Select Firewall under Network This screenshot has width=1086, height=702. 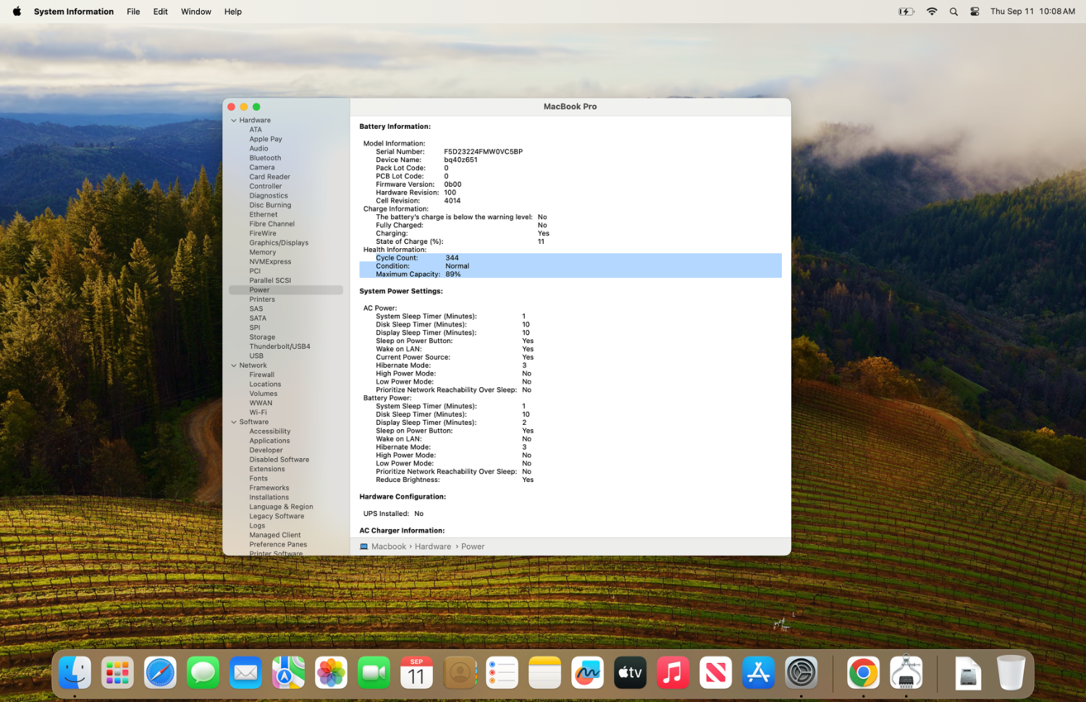[x=261, y=375]
